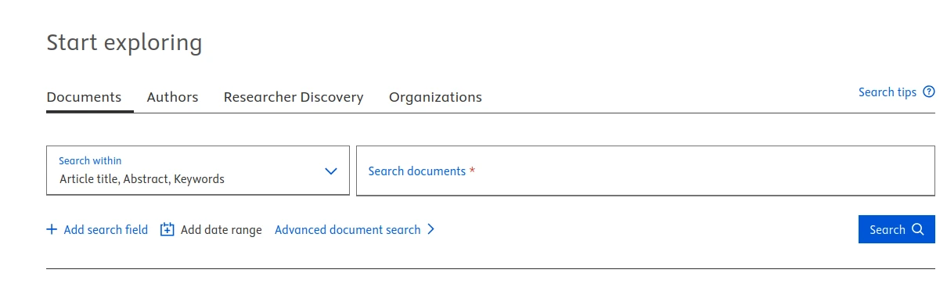The image size is (947, 302).
Task: Switch to the Authors tab
Action: [x=172, y=97]
